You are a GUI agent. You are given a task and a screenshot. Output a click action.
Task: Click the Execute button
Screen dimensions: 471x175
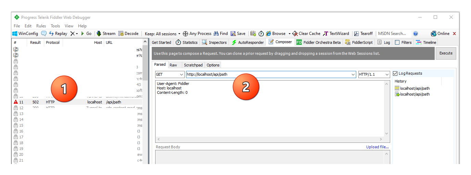click(x=446, y=53)
